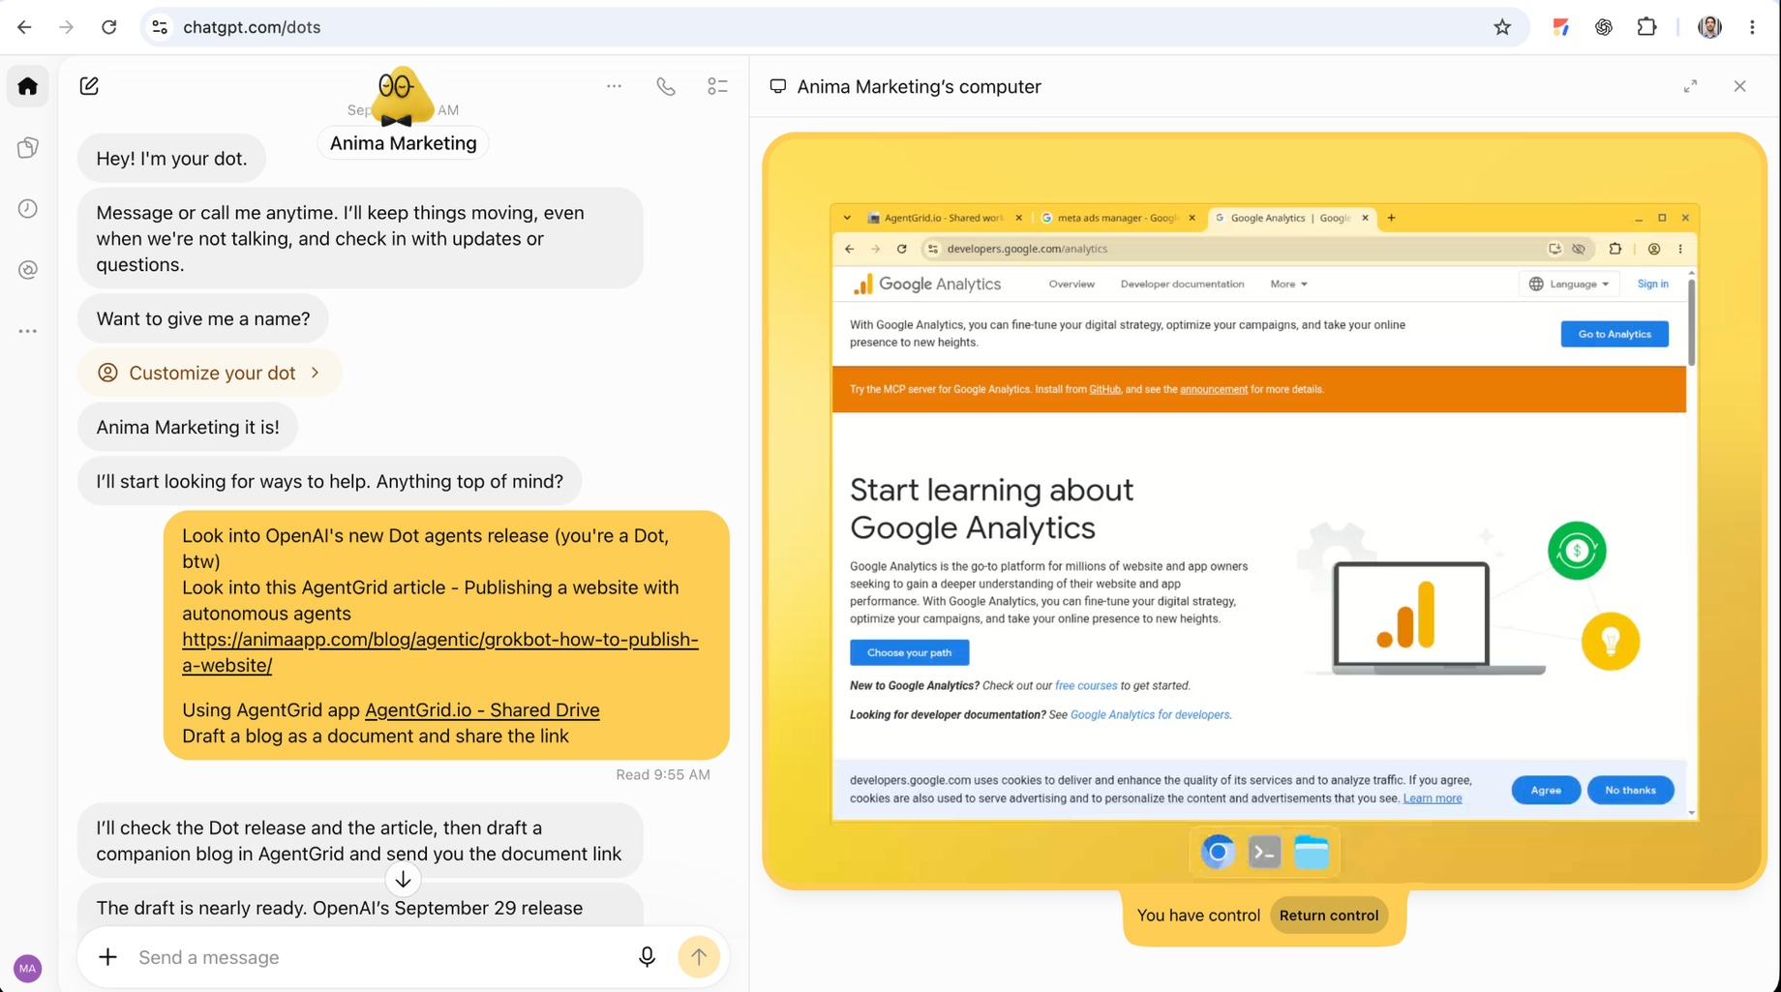Viewport: 1781px width, 992px height.
Task: Open the Chrome browser icon in remote dock
Action: [x=1218, y=852]
